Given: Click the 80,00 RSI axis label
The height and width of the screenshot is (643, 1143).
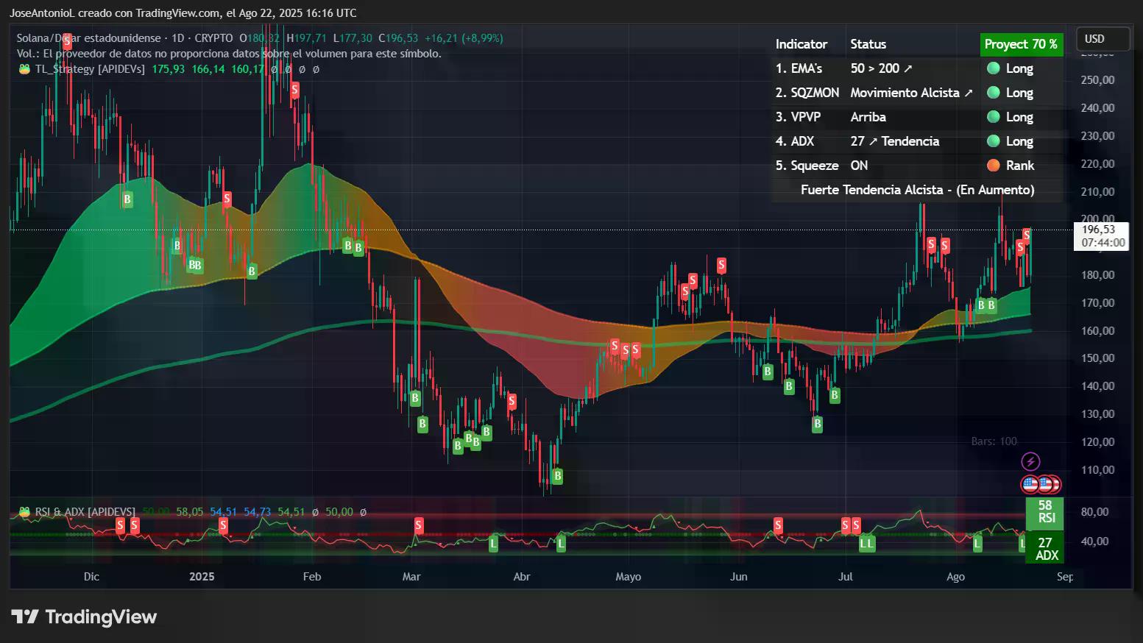Looking at the screenshot, I should (x=1094, y=512).
